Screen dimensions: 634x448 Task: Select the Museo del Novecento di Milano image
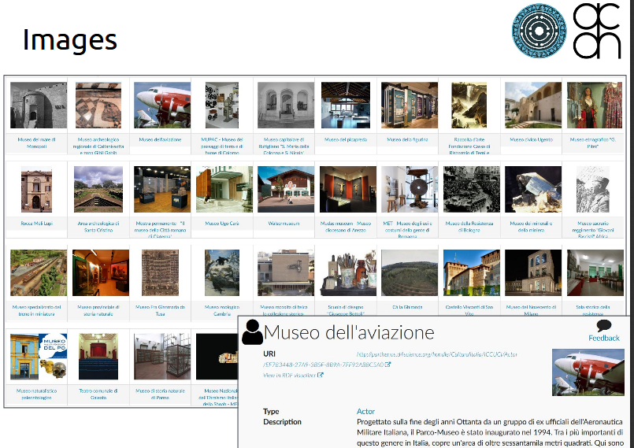tap(533, 272)
